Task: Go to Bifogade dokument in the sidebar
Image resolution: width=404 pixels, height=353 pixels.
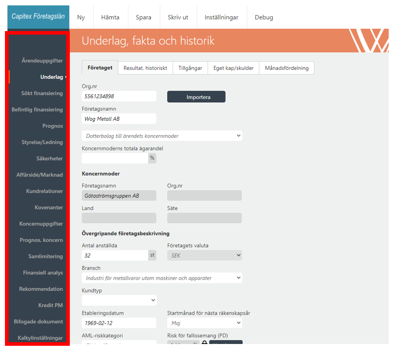Action: [38, 321]
